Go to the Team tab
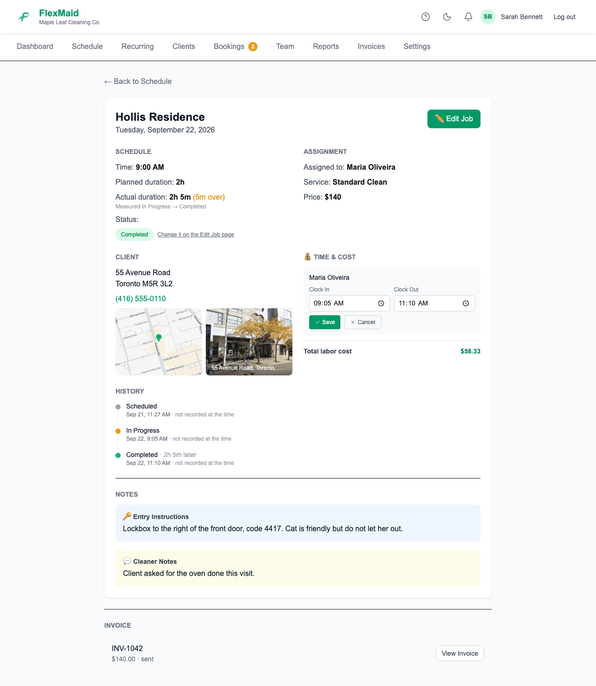The width and height of the screenshot is (596, 686). 285,47
